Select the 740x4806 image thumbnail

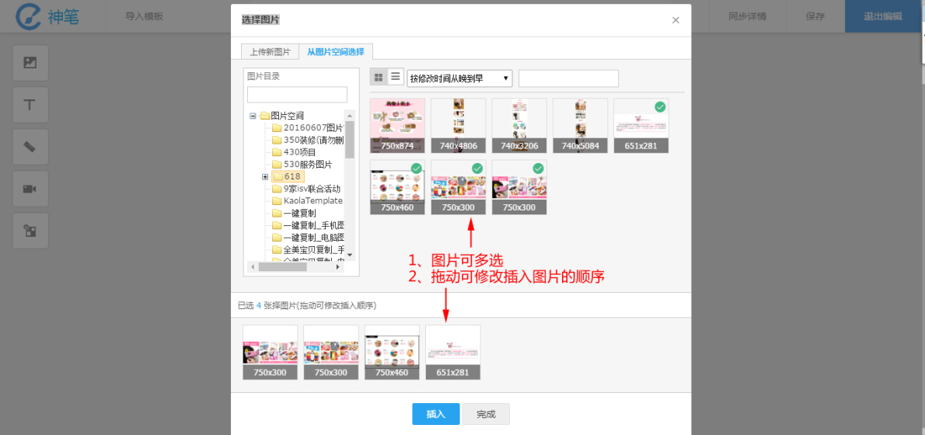(x=459, y=126)
